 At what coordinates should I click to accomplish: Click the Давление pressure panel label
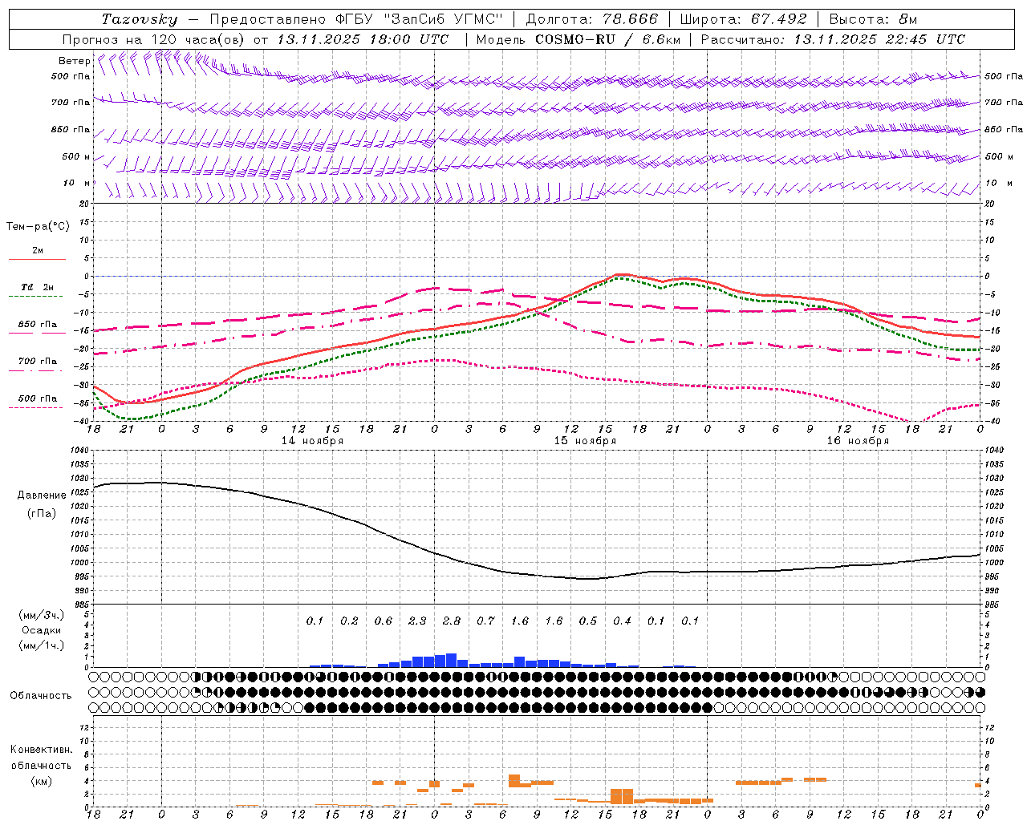coord(42,495)
